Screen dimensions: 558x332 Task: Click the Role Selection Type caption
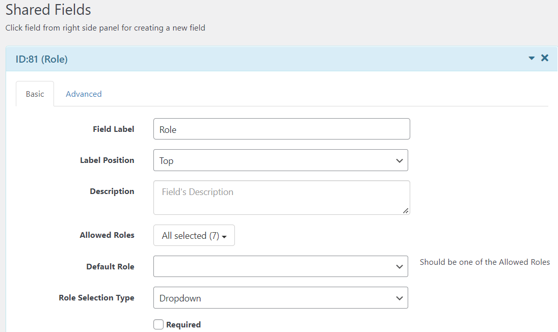click(96, 298)
